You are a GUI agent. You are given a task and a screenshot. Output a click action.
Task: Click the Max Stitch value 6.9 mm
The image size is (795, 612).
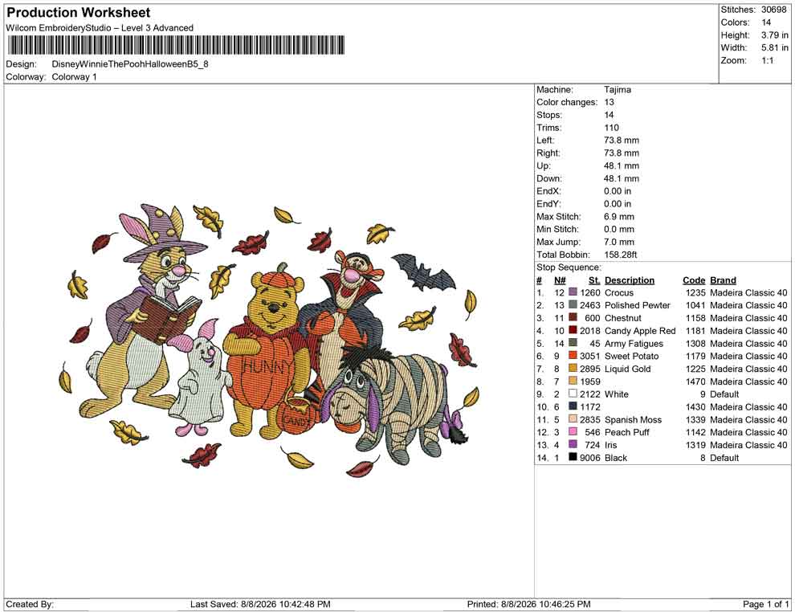(618, 217)
